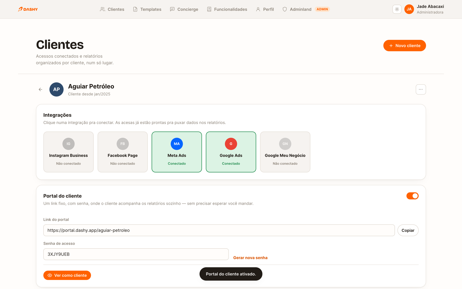Open the Clientes nav item
The height and width of the screenshot is (289, 462).
coord(112,9)
